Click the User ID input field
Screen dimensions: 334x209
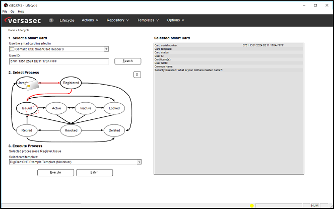tap(59, 61)
